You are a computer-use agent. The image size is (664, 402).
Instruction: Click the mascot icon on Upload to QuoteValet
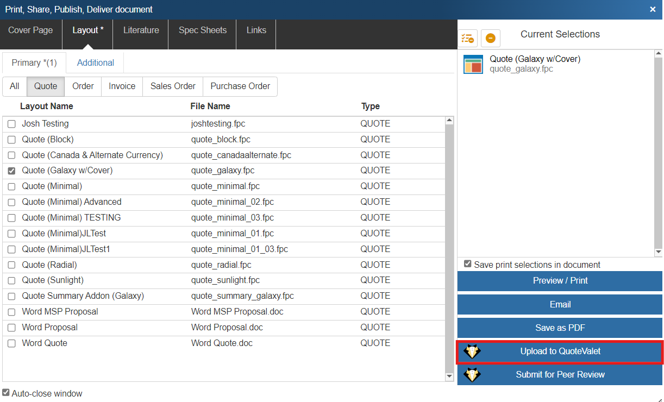pos(472,351)
